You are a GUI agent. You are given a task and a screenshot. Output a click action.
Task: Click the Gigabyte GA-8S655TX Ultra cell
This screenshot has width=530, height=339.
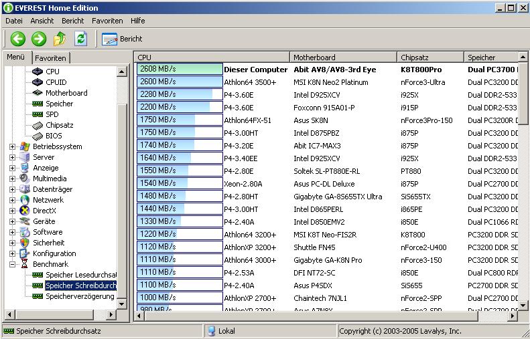[x=338, y=197]
